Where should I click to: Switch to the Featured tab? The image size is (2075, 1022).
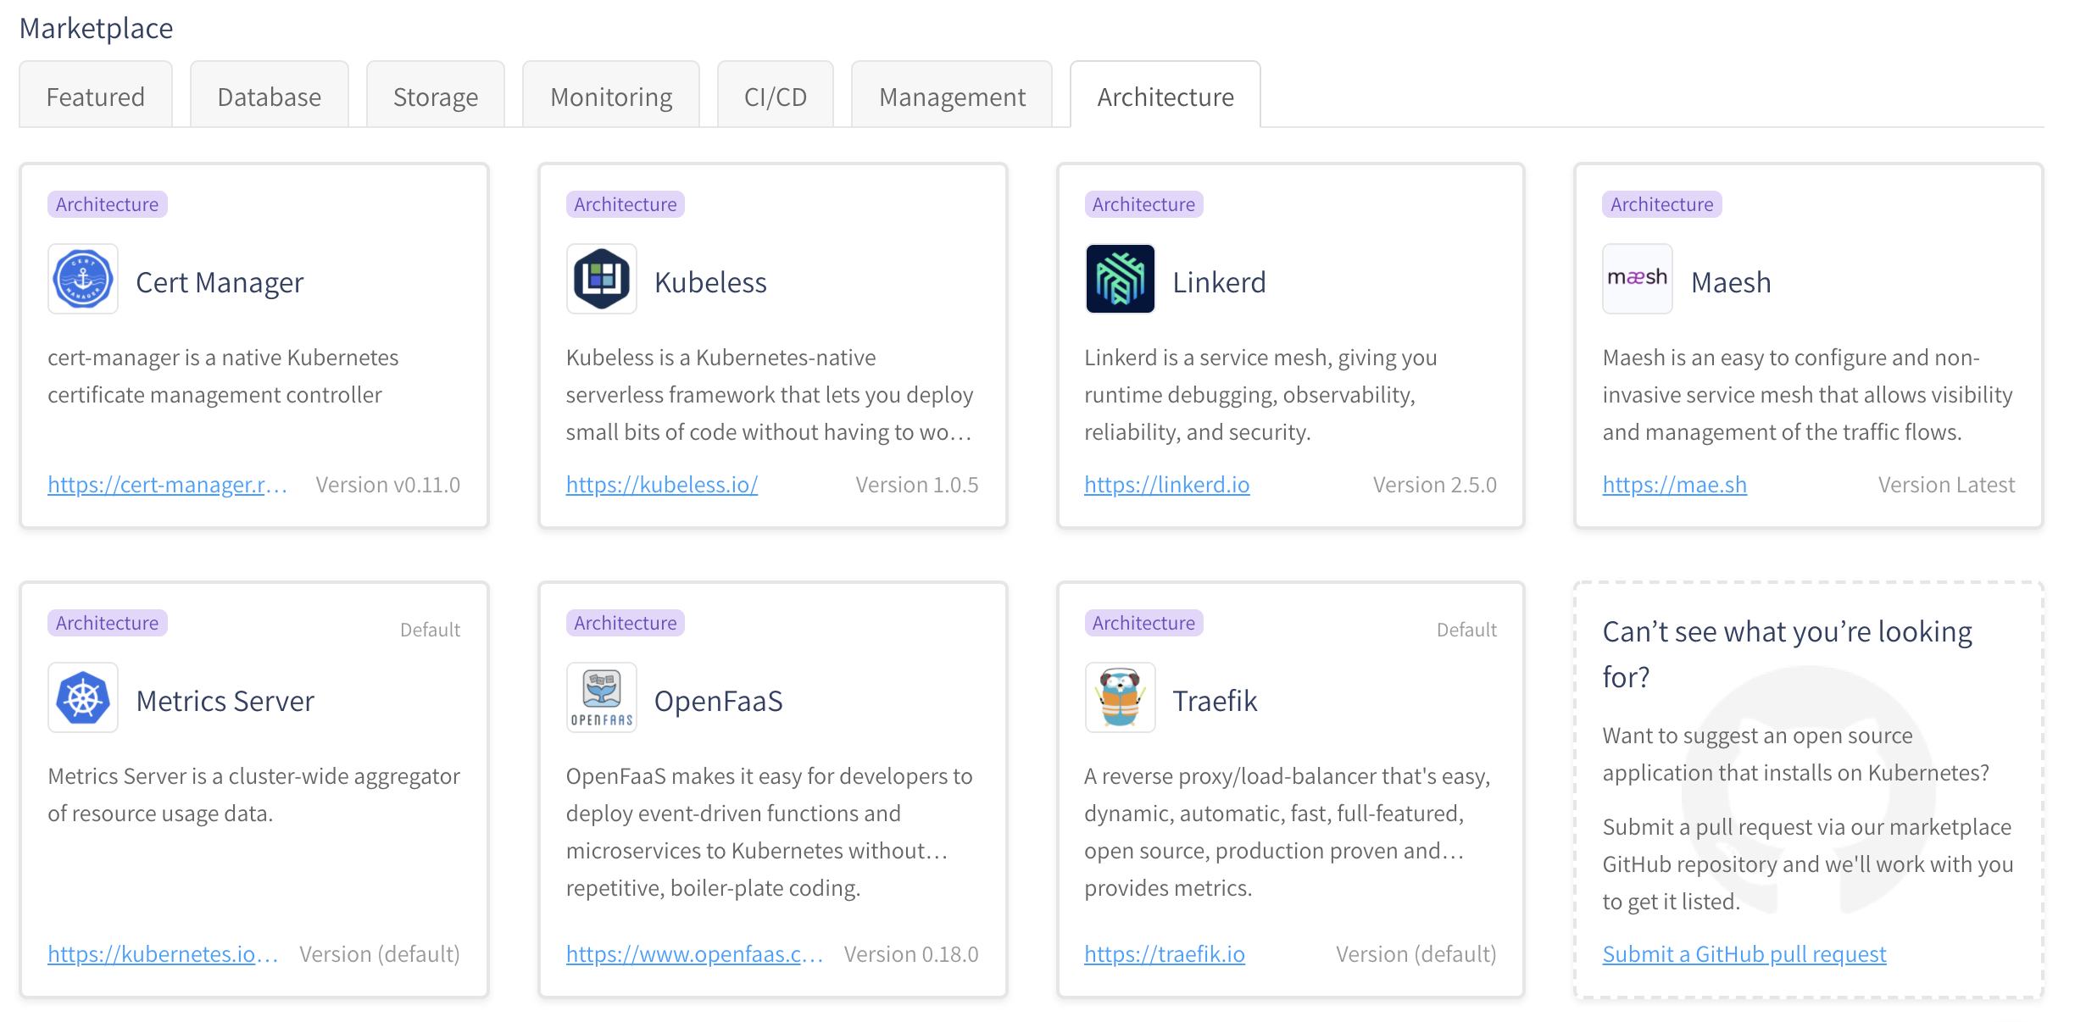[x=96, y=96]
